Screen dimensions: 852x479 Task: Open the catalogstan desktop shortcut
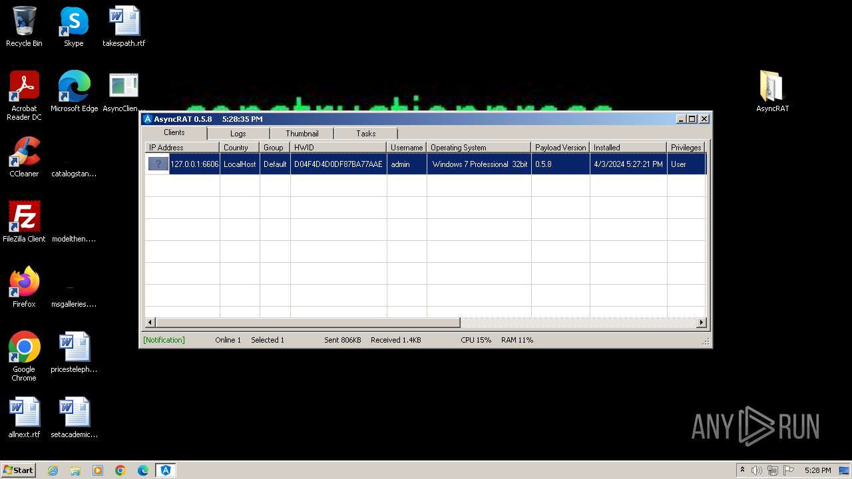point(74,157)
